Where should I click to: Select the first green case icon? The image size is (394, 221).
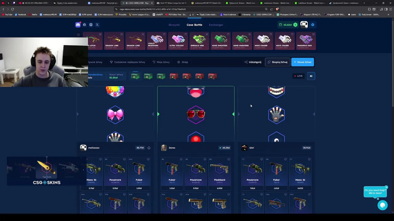[135, 76]
